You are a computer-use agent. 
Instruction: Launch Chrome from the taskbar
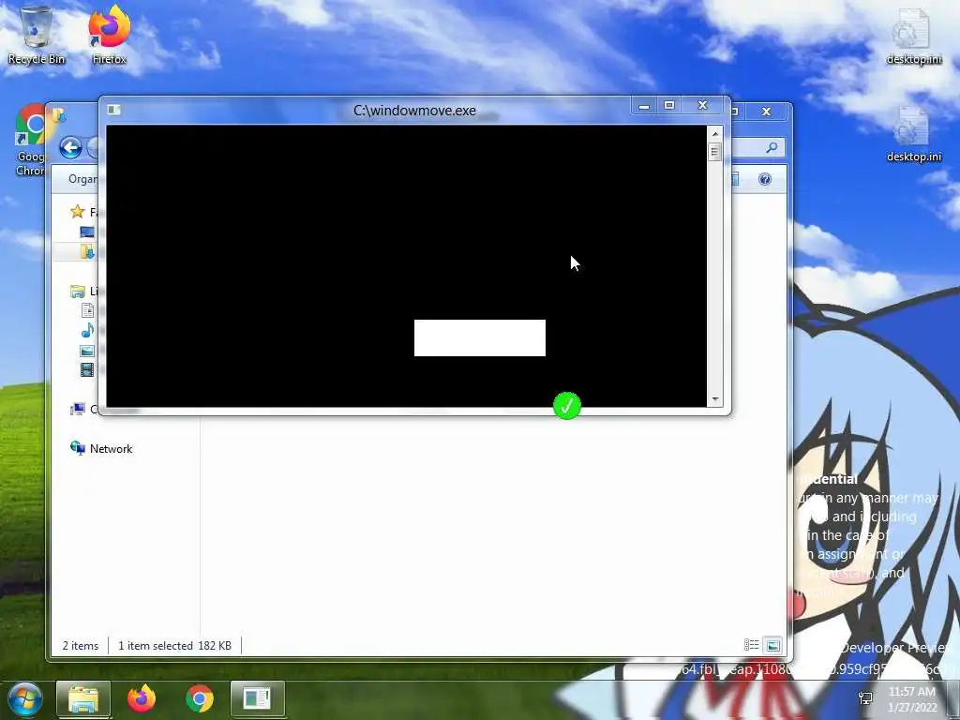point(200,698)
